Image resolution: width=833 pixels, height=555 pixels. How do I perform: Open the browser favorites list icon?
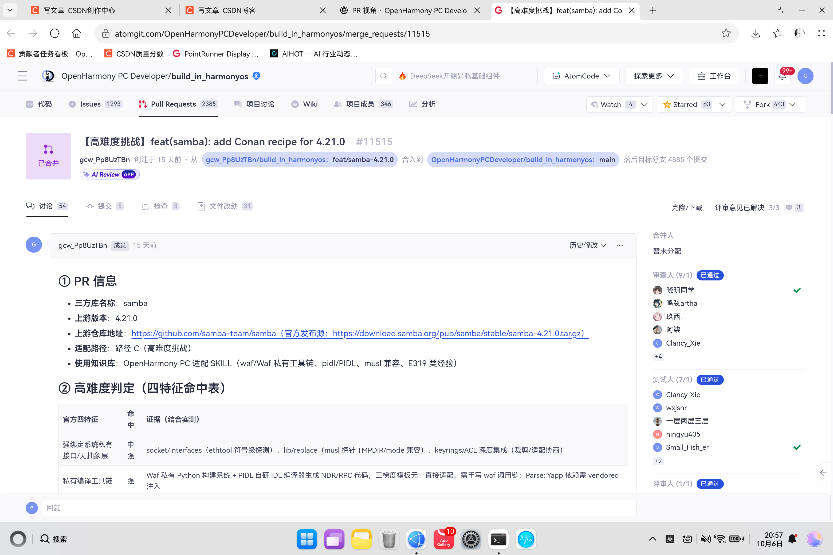[x=778, y=33]
